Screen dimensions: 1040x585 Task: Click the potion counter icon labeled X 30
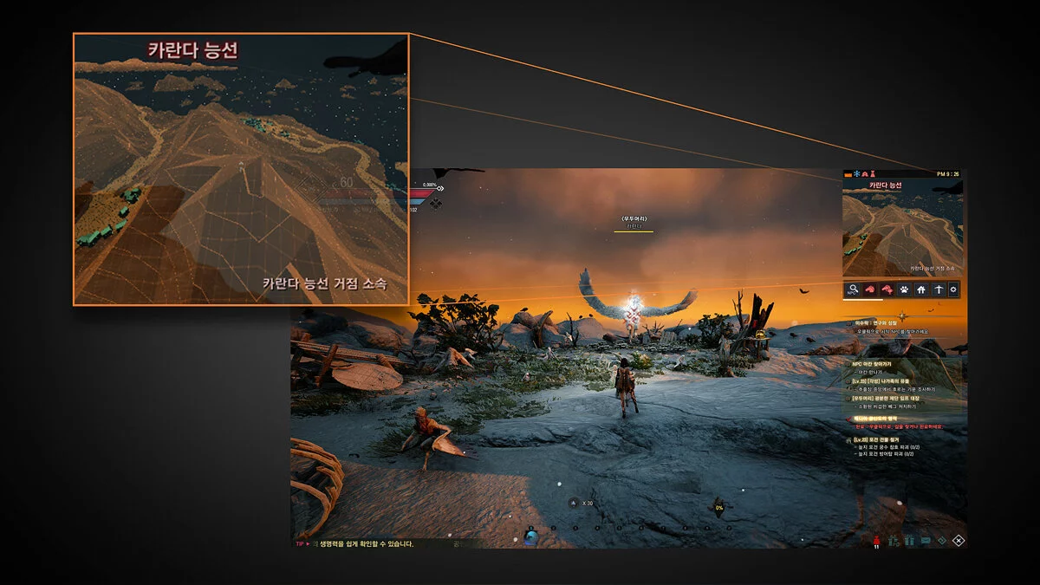click(x=581, y=504)
